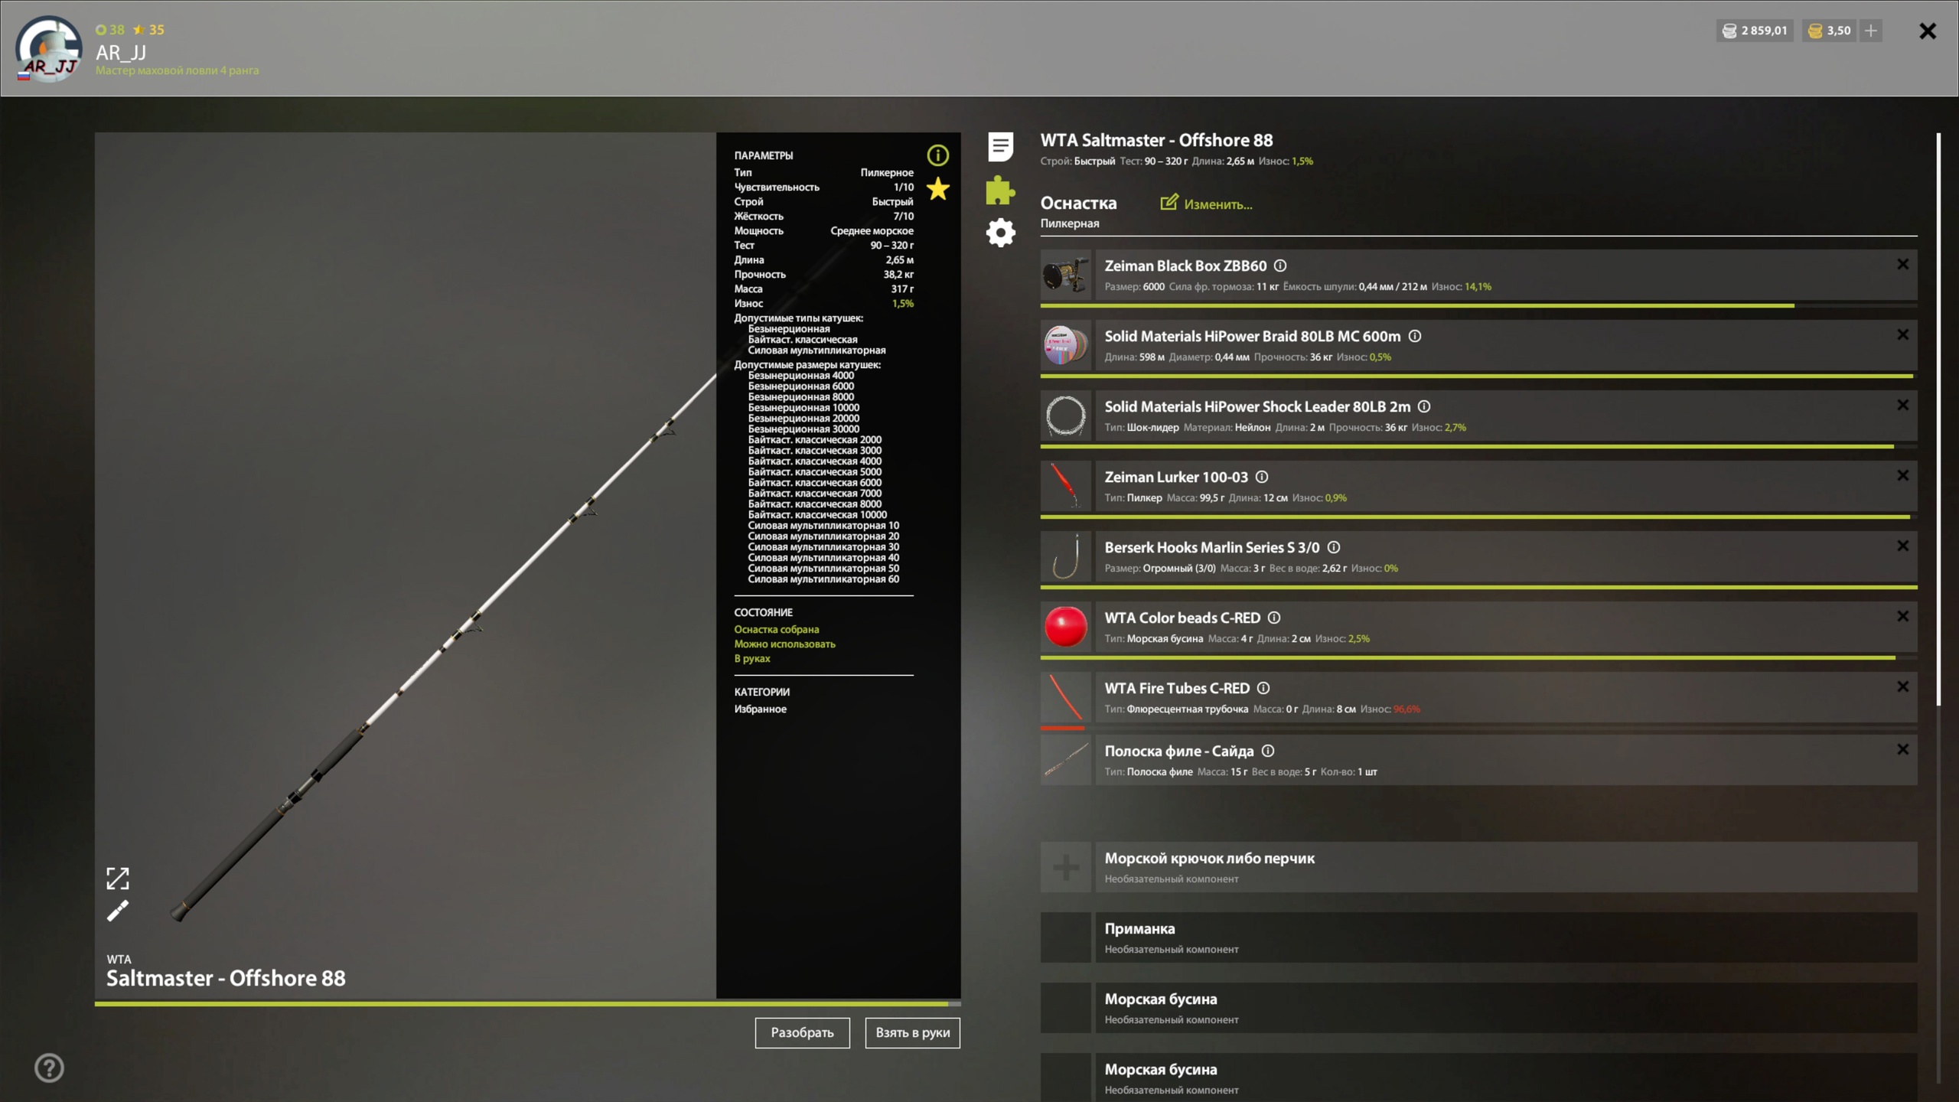This screenshot has width=1959, height=1102.
Task: Click the rig list vertical scrollbar
Action: coord(1938,419)
